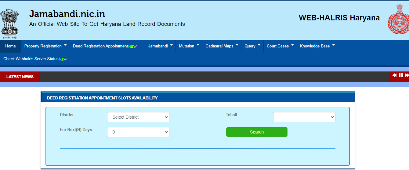
Task: Open the Knowledge Base menu
Action: pos(317,46)
